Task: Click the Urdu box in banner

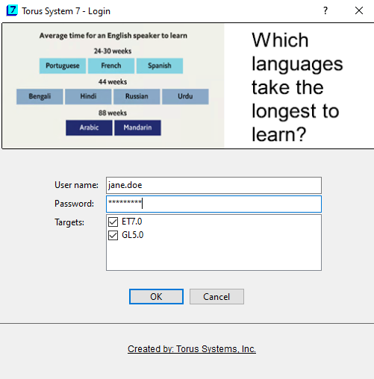Action: 185,96
